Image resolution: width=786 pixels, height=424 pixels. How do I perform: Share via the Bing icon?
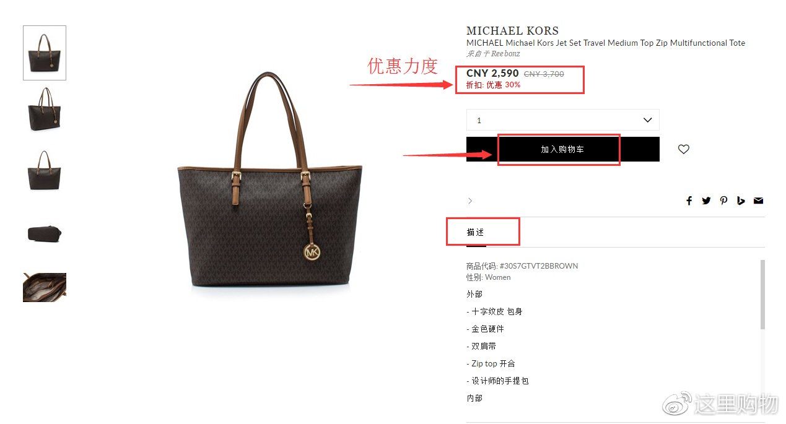(741, 201)
